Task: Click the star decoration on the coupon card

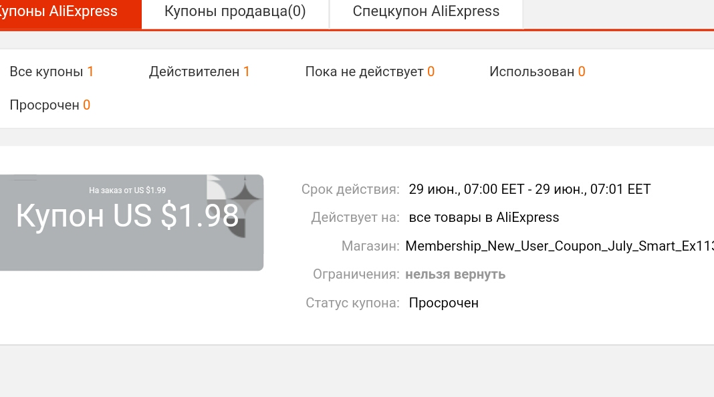Action: 245,196
